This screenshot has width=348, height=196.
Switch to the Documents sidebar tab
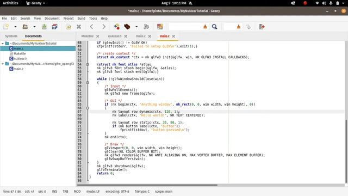[x=33, y=36]
